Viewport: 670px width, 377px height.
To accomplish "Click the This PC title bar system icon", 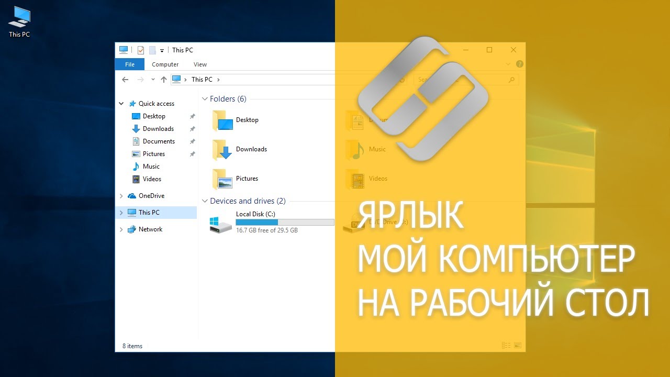I will pyautogui.click(x=124, y=50).
